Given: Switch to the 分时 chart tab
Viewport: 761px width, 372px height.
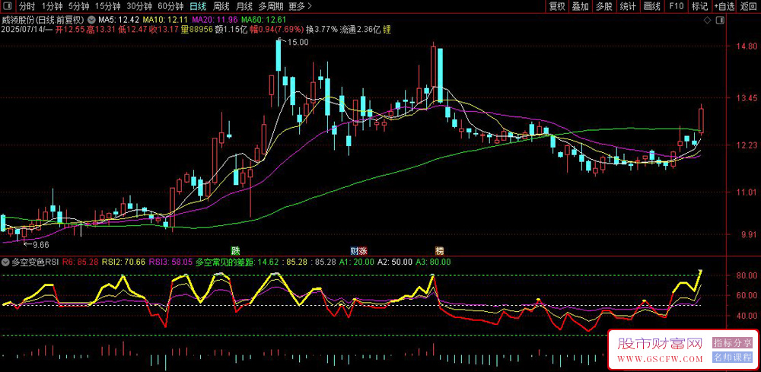Looking at the screenshot, I should (x=26, y=6).
